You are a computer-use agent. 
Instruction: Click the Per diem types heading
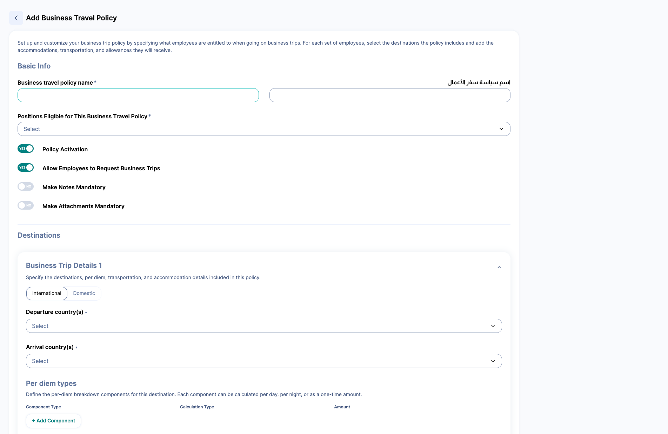pos(51,383)
